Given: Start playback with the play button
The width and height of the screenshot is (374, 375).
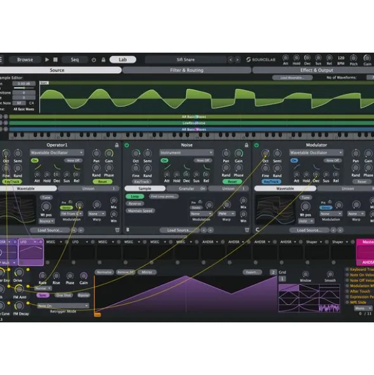Looking at the screenshot, I should 47,60.
